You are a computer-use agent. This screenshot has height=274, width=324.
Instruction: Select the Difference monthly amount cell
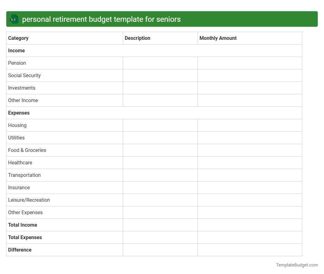[249, 250]
